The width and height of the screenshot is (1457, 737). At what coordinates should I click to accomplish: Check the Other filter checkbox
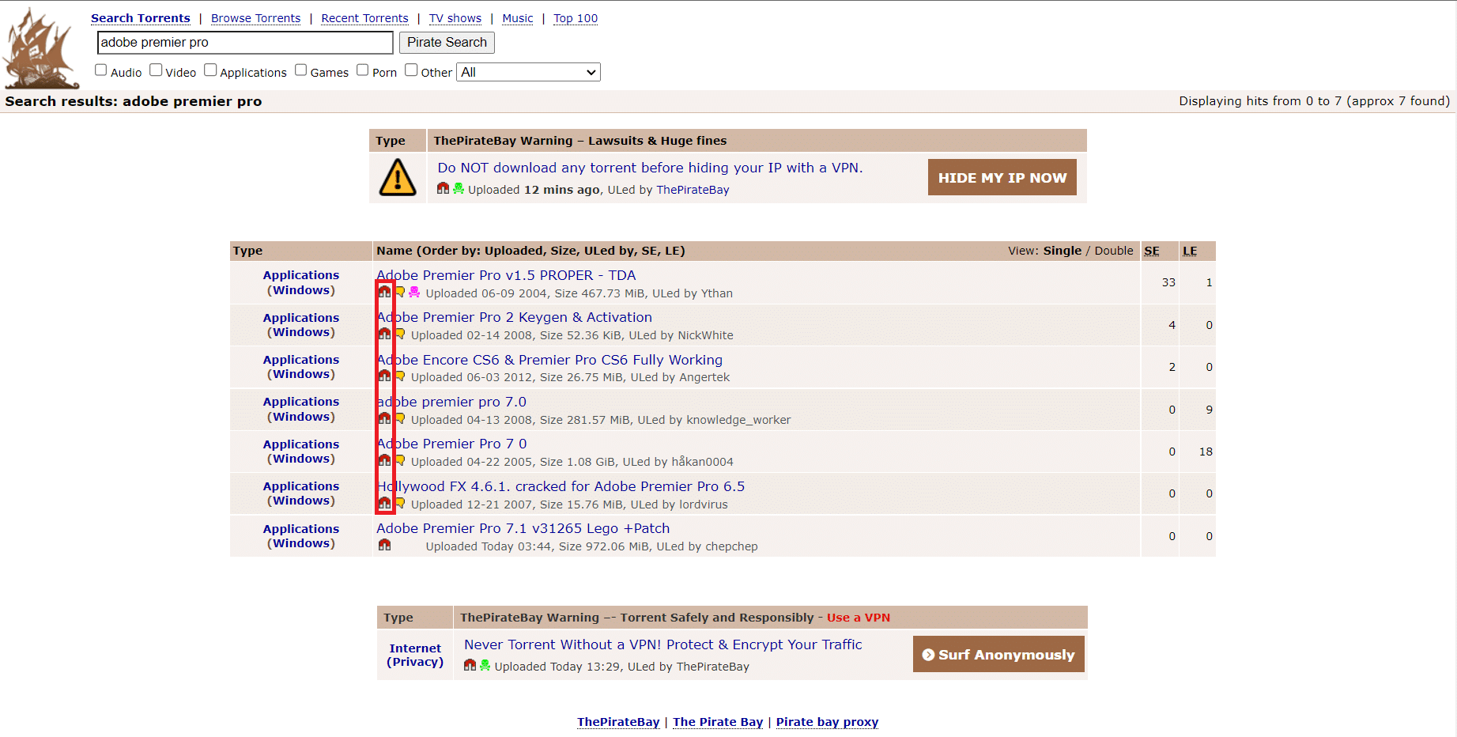pos(411,70)
